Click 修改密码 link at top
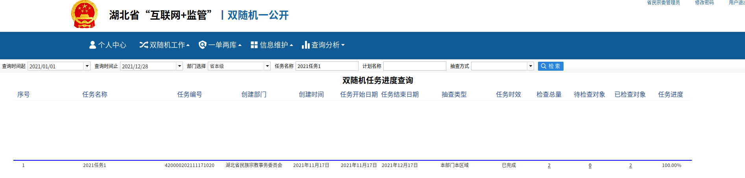Screen dimensions: 745x178 click(x=704, y=3)
